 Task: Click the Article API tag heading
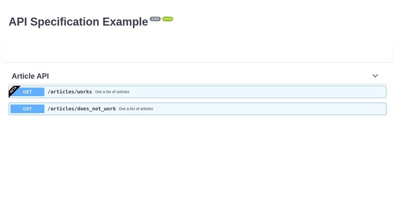[x=30, y=76]
